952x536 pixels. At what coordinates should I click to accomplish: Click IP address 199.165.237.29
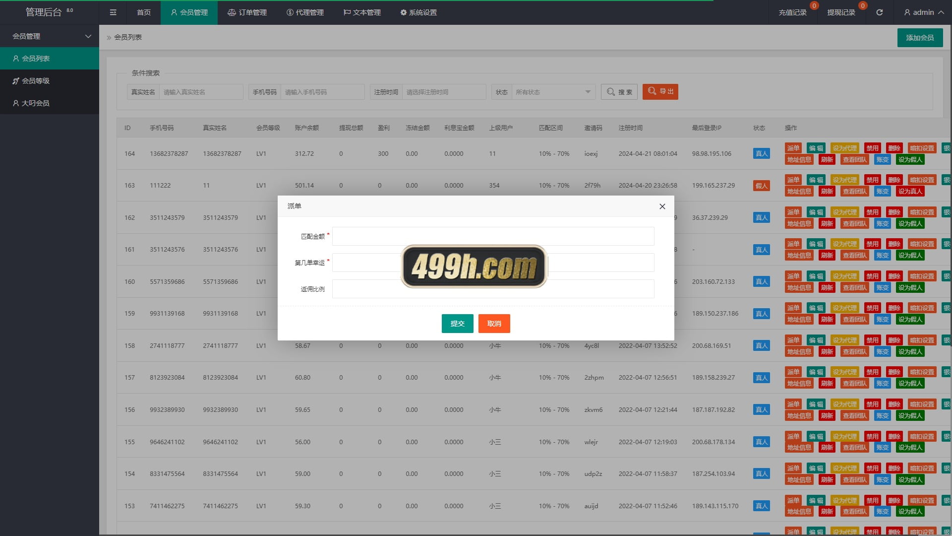tap(714, 186)
